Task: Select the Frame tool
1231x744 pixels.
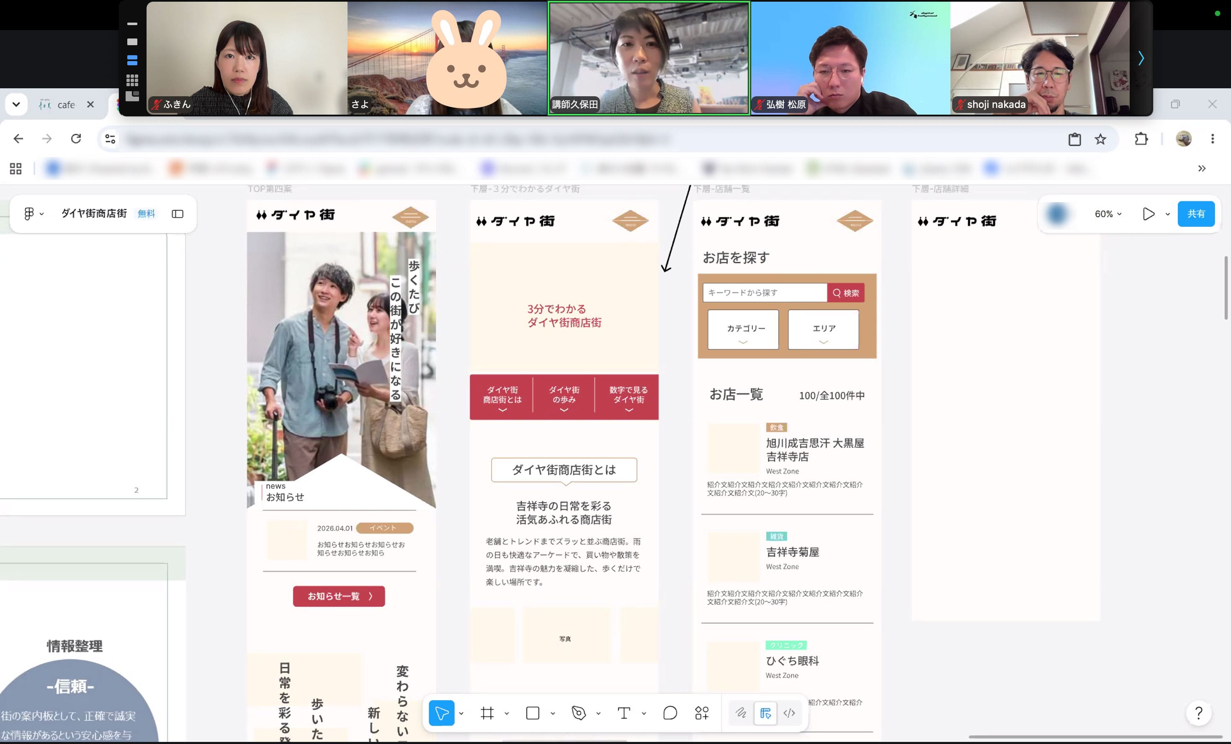Action: coord(487,713)
